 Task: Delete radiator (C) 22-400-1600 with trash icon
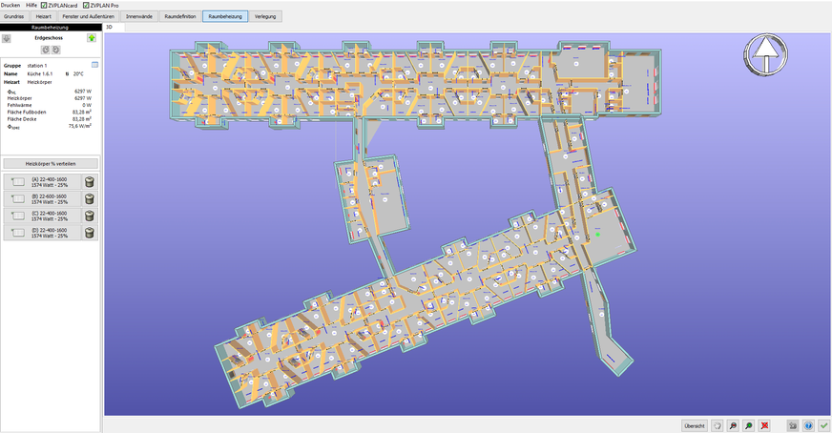tap(90, 216)
